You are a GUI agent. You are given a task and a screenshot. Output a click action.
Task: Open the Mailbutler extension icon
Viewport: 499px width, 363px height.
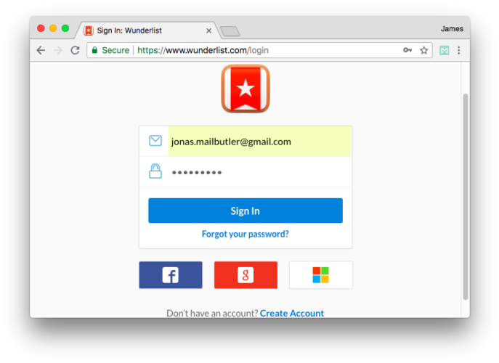point(445,50)
